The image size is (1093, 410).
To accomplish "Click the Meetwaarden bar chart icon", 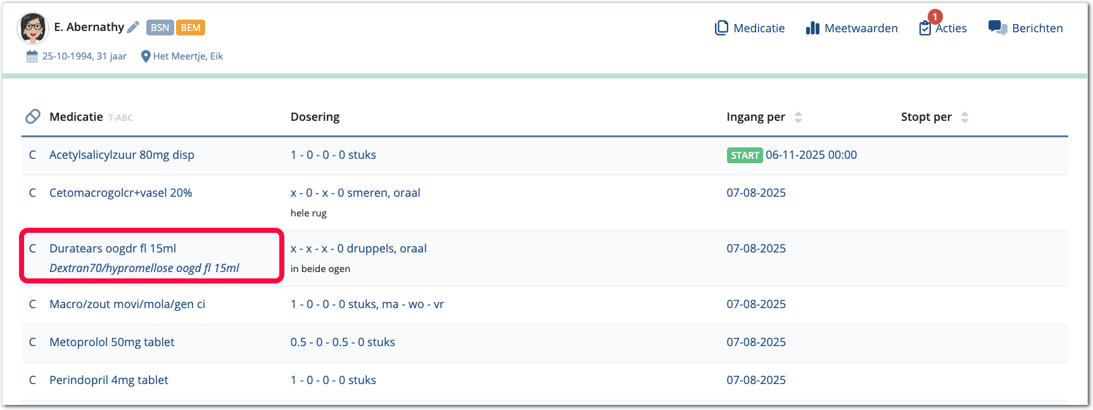I will click(x=812, y=28).
